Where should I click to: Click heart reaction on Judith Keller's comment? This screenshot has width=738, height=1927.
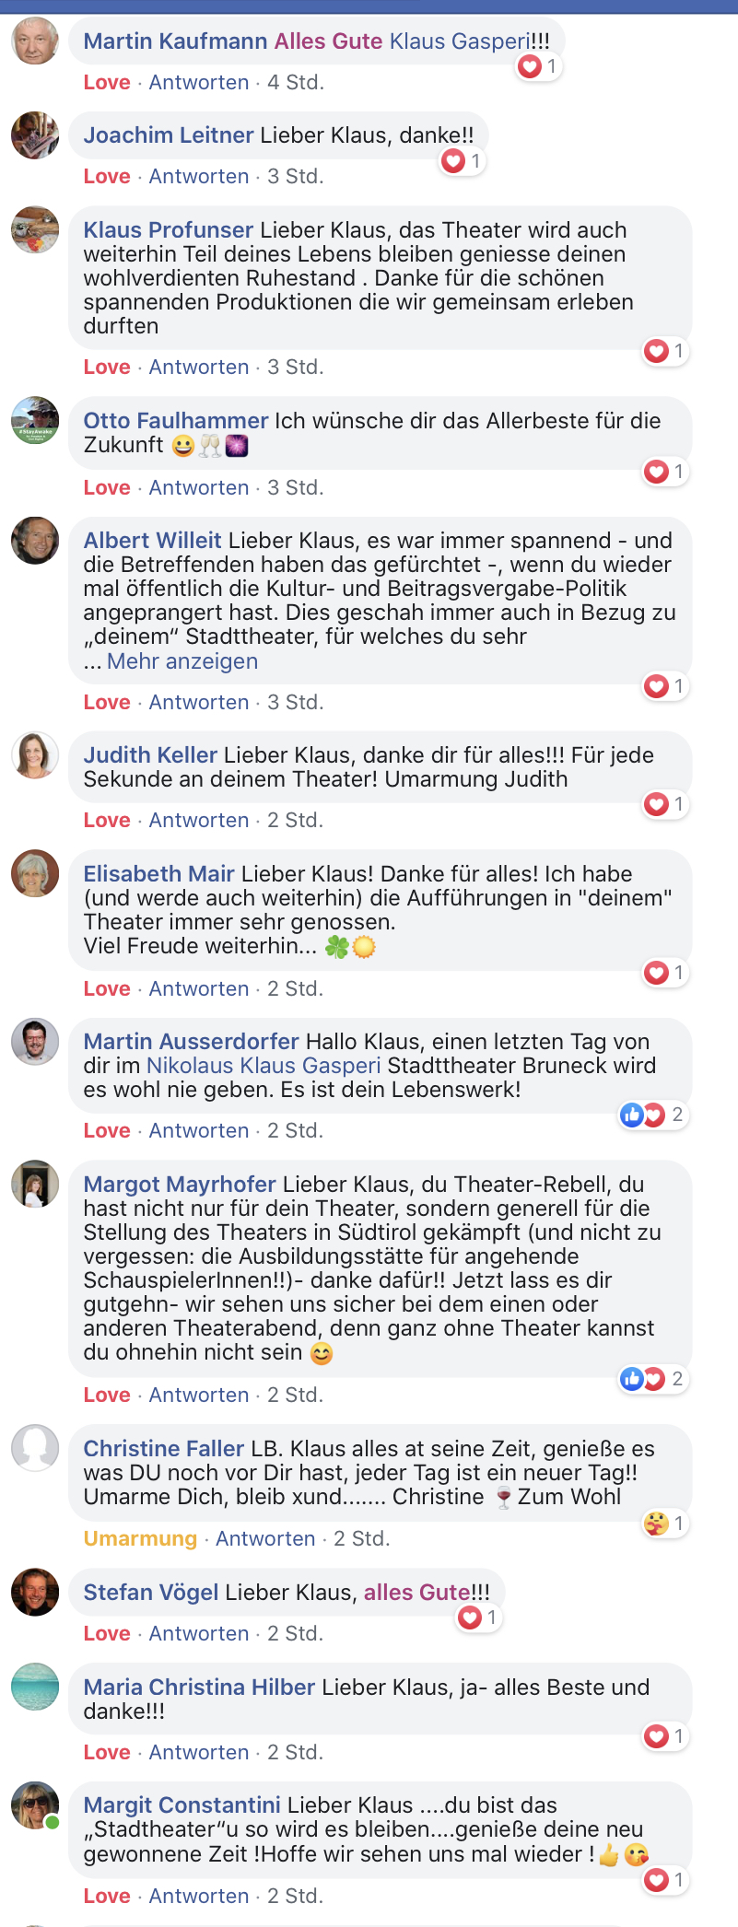[664, 804]
